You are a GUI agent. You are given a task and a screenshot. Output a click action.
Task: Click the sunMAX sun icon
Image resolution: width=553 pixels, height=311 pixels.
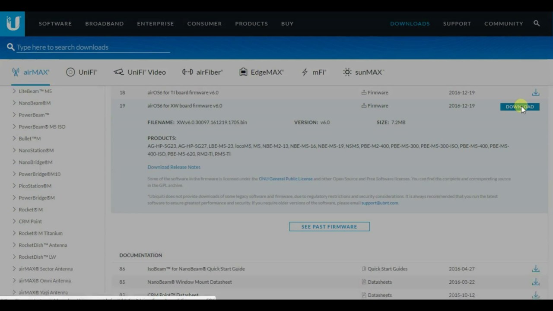click(x=347, y=72)
